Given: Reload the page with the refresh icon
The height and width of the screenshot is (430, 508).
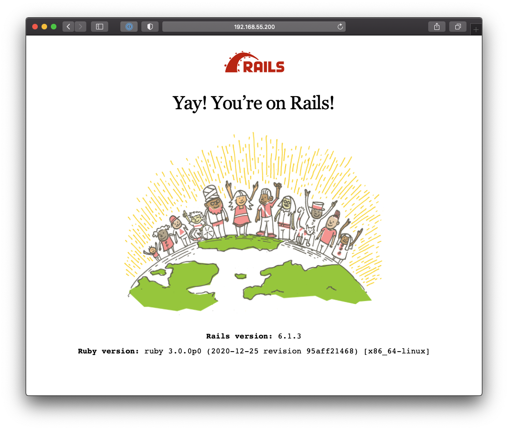Looking at the screenshot, I should pos(340,27).
